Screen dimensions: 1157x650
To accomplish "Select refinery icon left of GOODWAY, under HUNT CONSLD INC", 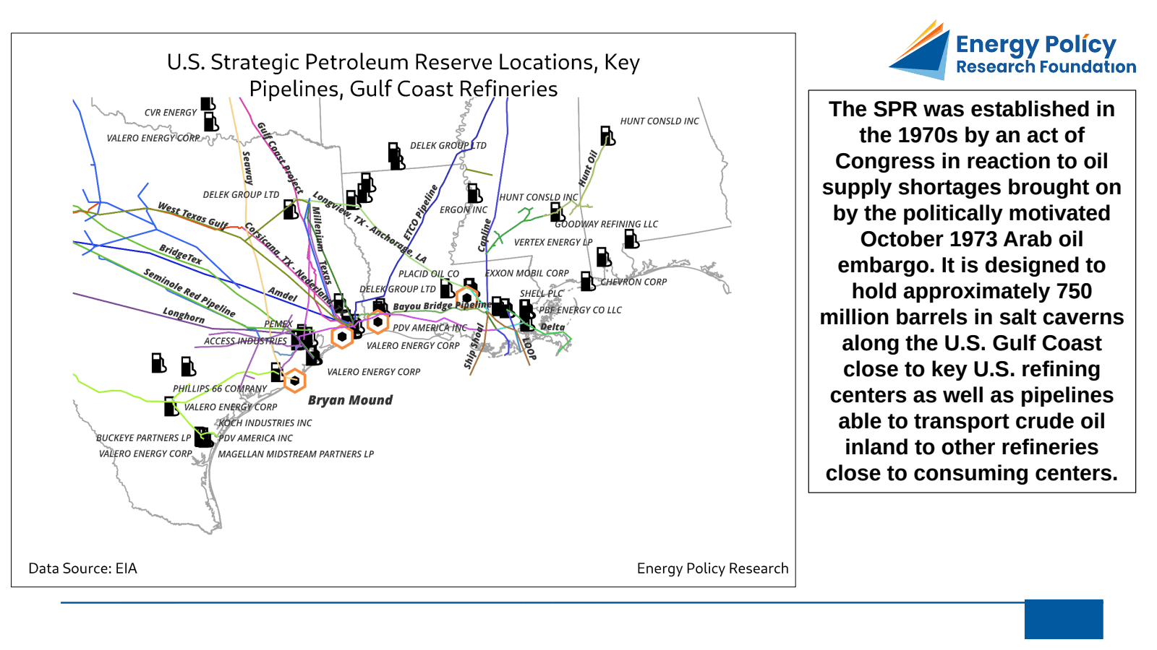I will [x=557, y=212].
